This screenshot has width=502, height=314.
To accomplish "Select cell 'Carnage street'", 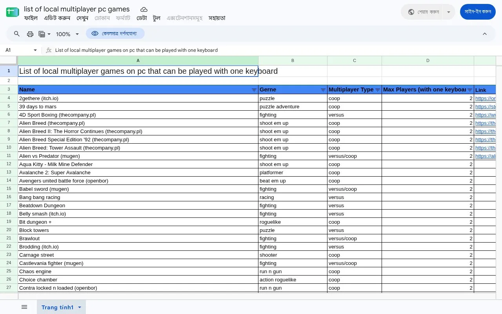I will (138, 255).
